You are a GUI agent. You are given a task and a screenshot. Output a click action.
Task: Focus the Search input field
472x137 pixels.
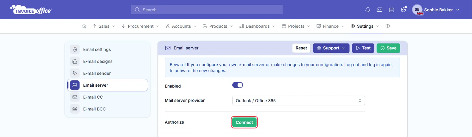[207, 10]
